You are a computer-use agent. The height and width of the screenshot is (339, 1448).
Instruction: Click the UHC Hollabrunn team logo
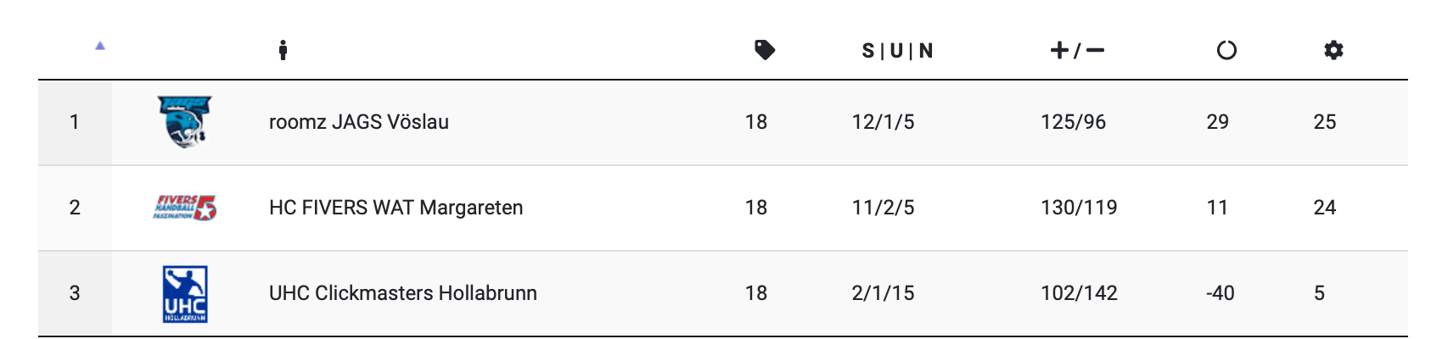click(x=185, y=294)
